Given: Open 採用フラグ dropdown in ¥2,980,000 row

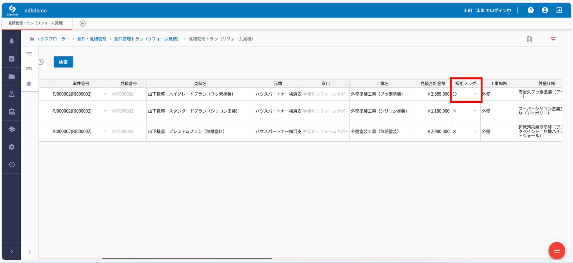Looking at the screenshot, I should (x=475, y=131).
